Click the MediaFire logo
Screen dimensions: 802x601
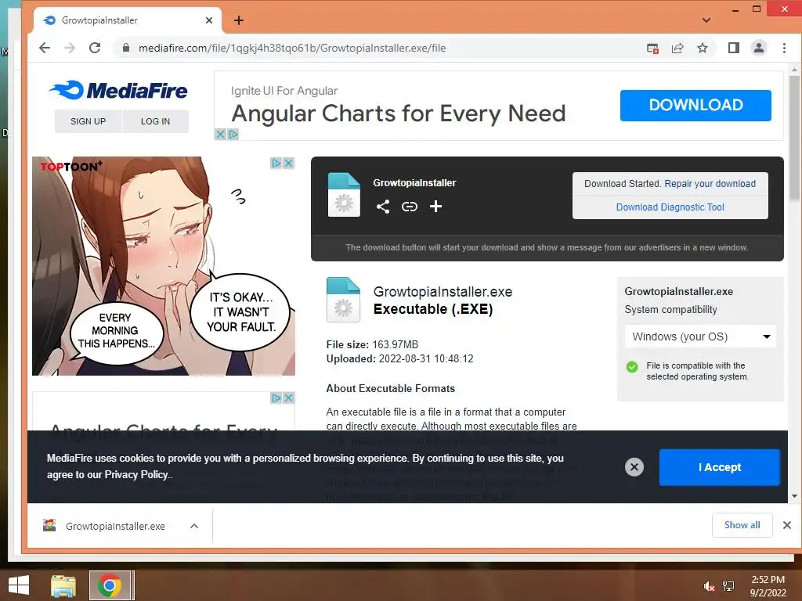click(119, 91)
